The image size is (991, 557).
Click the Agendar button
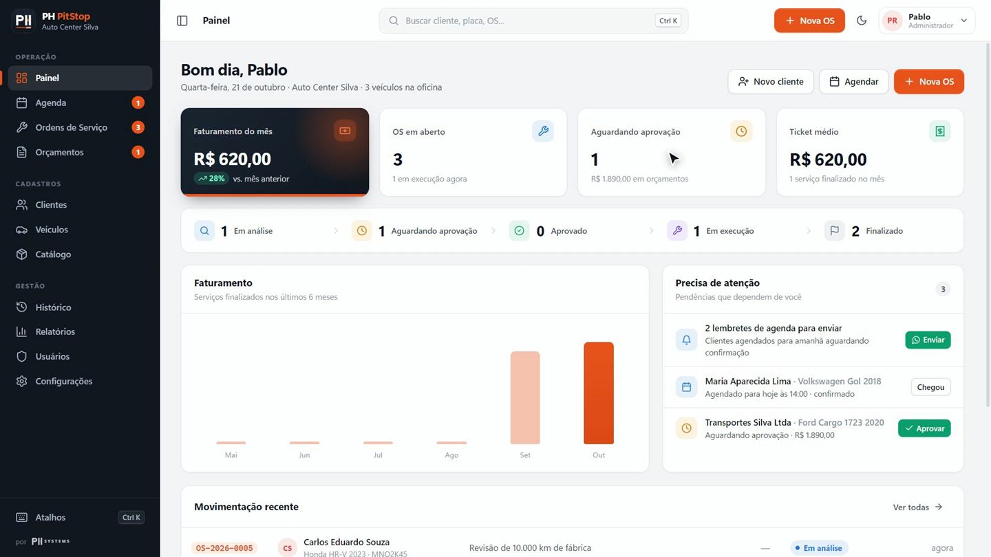[x=853, y=81]
